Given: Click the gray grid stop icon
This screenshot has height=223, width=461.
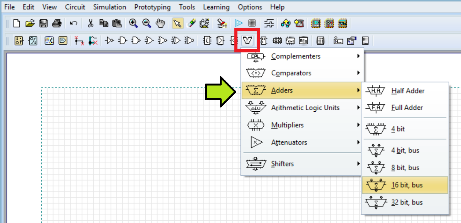Looking at the screenshot, I should click(x=252, y=23).
